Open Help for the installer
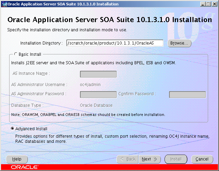Viewport: 219px width, 171px height. 17,159
